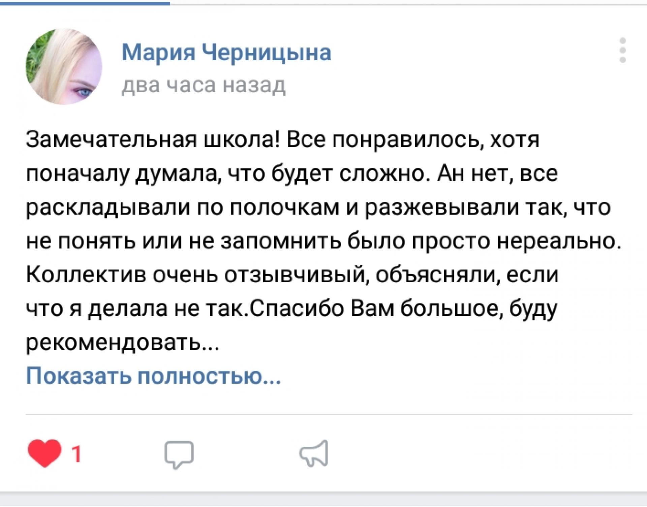Image resolution: width=647 pixels, height=507 pixels.
Task: Click the "два часа назад" timestamp
Action: 204,85
